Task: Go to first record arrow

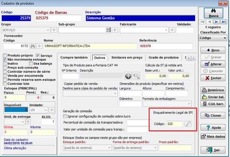Action: [203, 22]
